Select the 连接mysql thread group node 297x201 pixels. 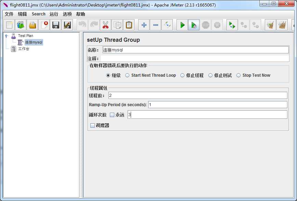34,42
